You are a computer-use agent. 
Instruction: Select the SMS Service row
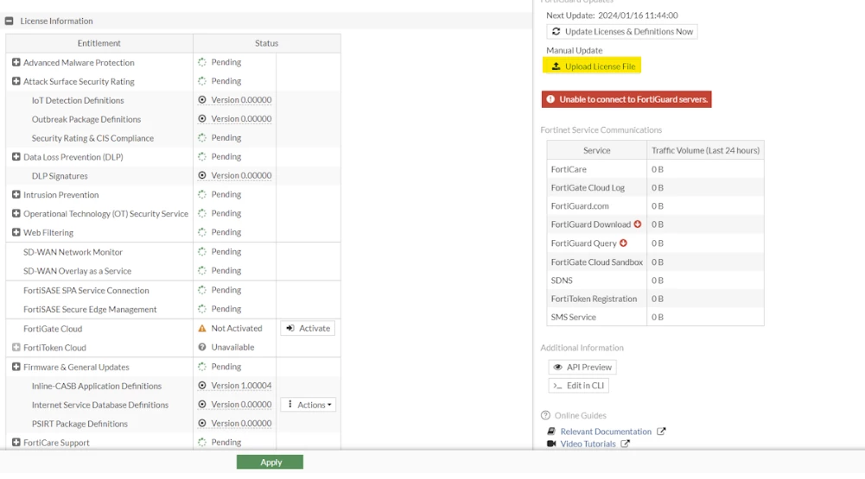pyautogui.click(x=655, y=317)
